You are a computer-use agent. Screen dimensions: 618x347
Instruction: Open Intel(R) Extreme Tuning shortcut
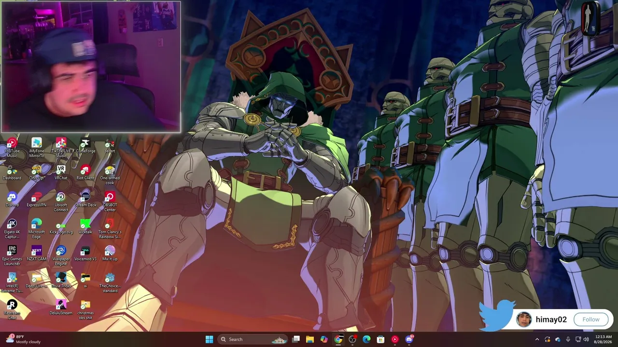tap(12, 282)
